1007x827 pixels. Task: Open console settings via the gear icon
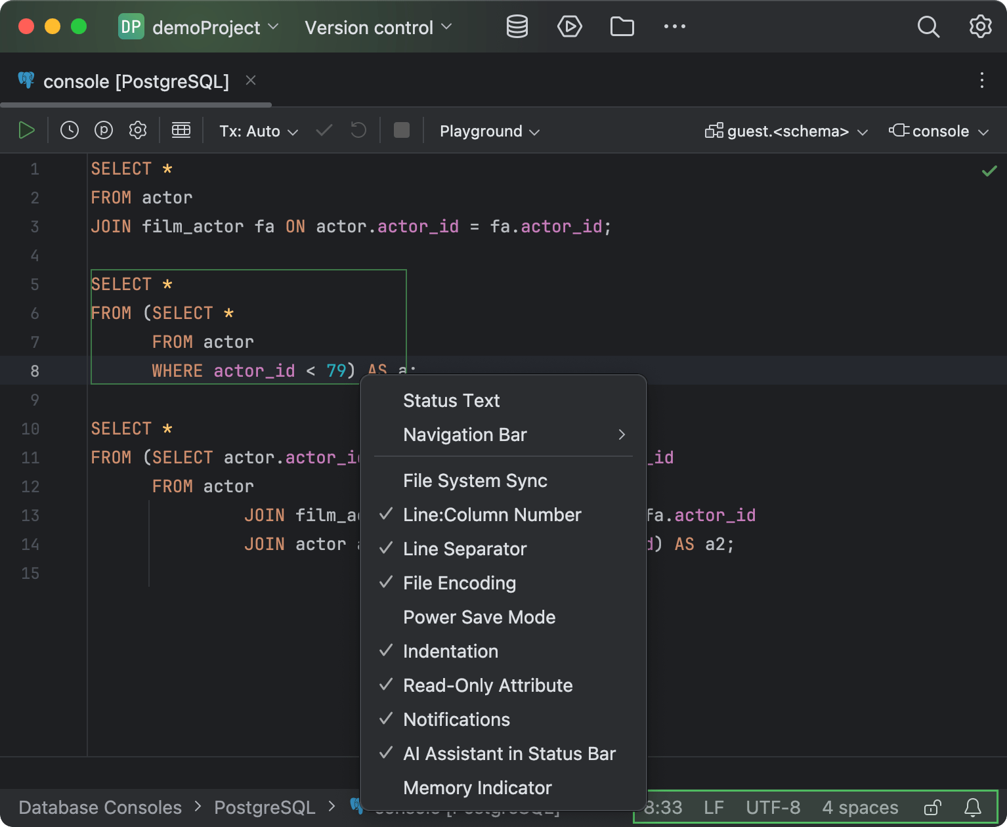[138, 130]
